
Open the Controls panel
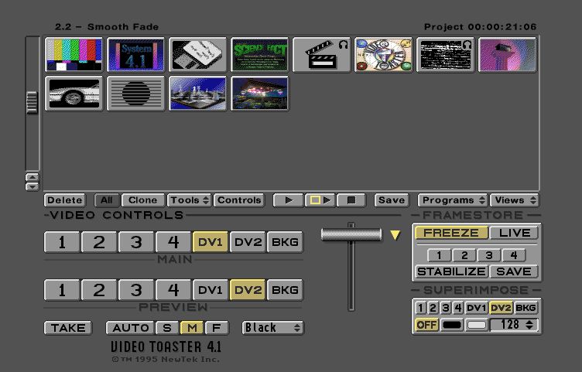239,200
